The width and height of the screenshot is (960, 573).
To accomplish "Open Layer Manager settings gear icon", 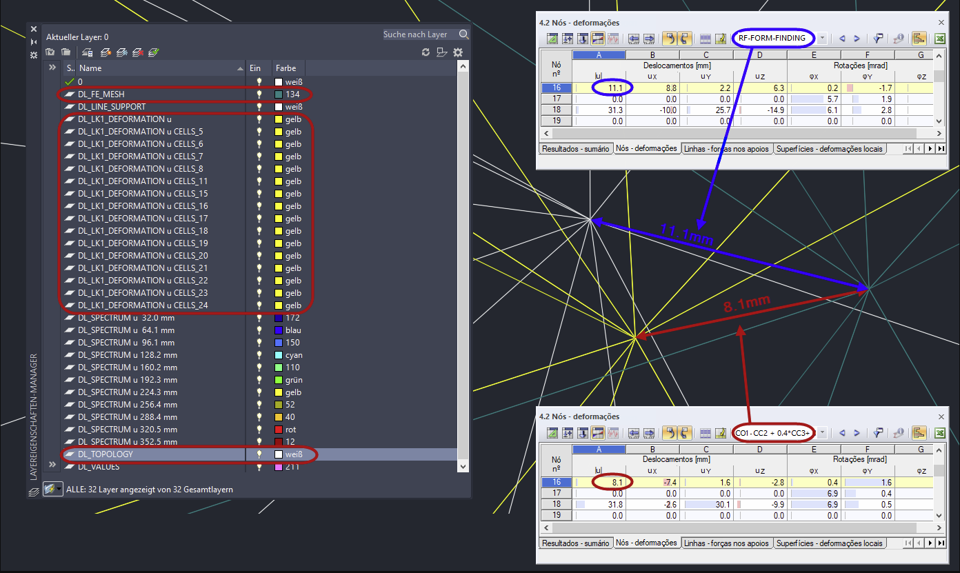I will click(x=458, y=52).
